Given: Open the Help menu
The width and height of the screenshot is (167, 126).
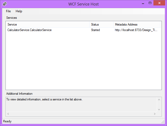Looking at the screenshot, I should pyautogui.click(x=19, y=11).
